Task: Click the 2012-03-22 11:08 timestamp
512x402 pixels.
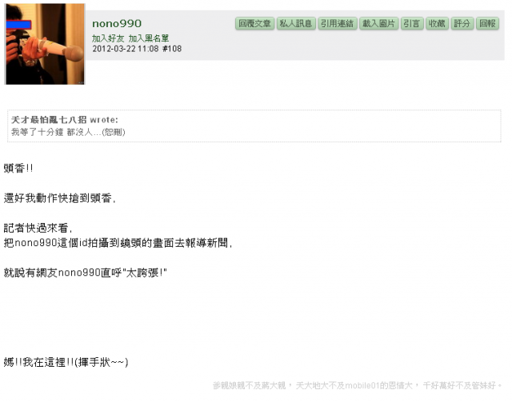Action: click(x=126, y=49)
